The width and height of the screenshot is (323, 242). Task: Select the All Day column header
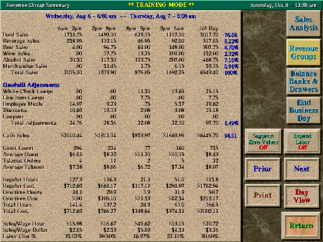coord(209,28)
